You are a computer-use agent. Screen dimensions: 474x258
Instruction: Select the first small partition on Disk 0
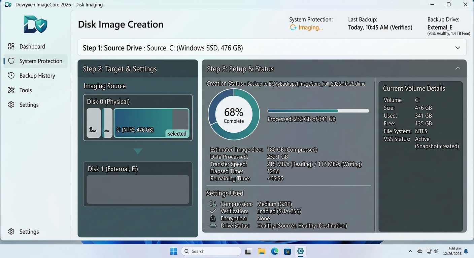94,123
